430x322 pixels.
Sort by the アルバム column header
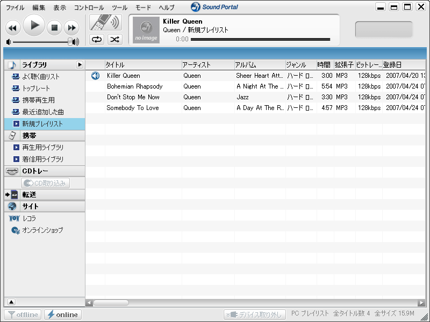pyautogui.click(x=260, y=65)
